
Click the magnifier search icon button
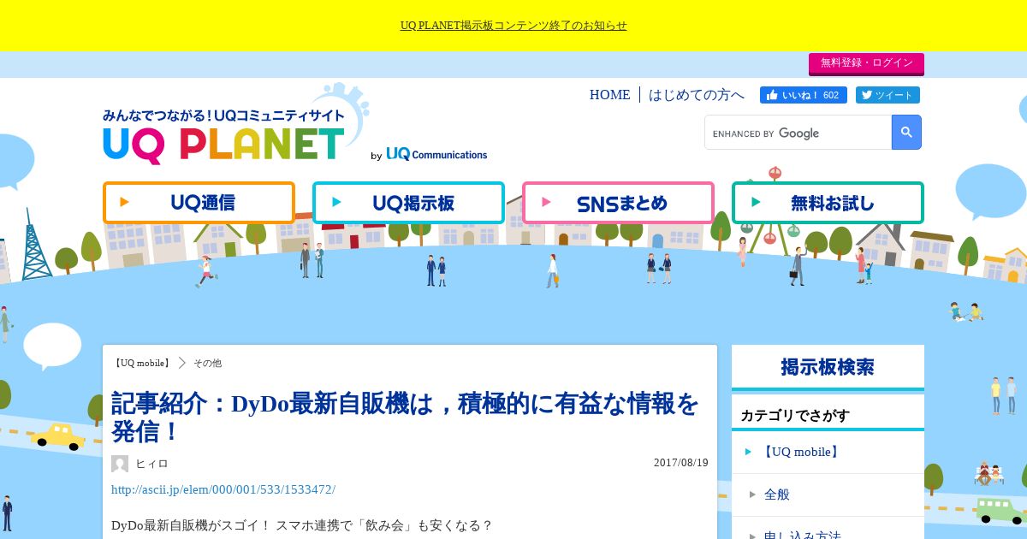(x=906, y=133)
